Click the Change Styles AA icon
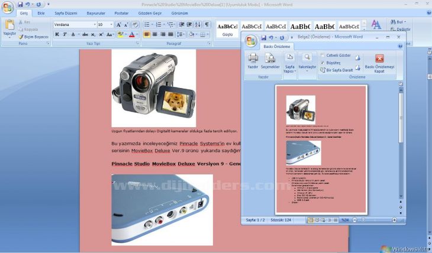Image resolution: width=432 pixels, height=253 pixels. click(x=376, y=25)
